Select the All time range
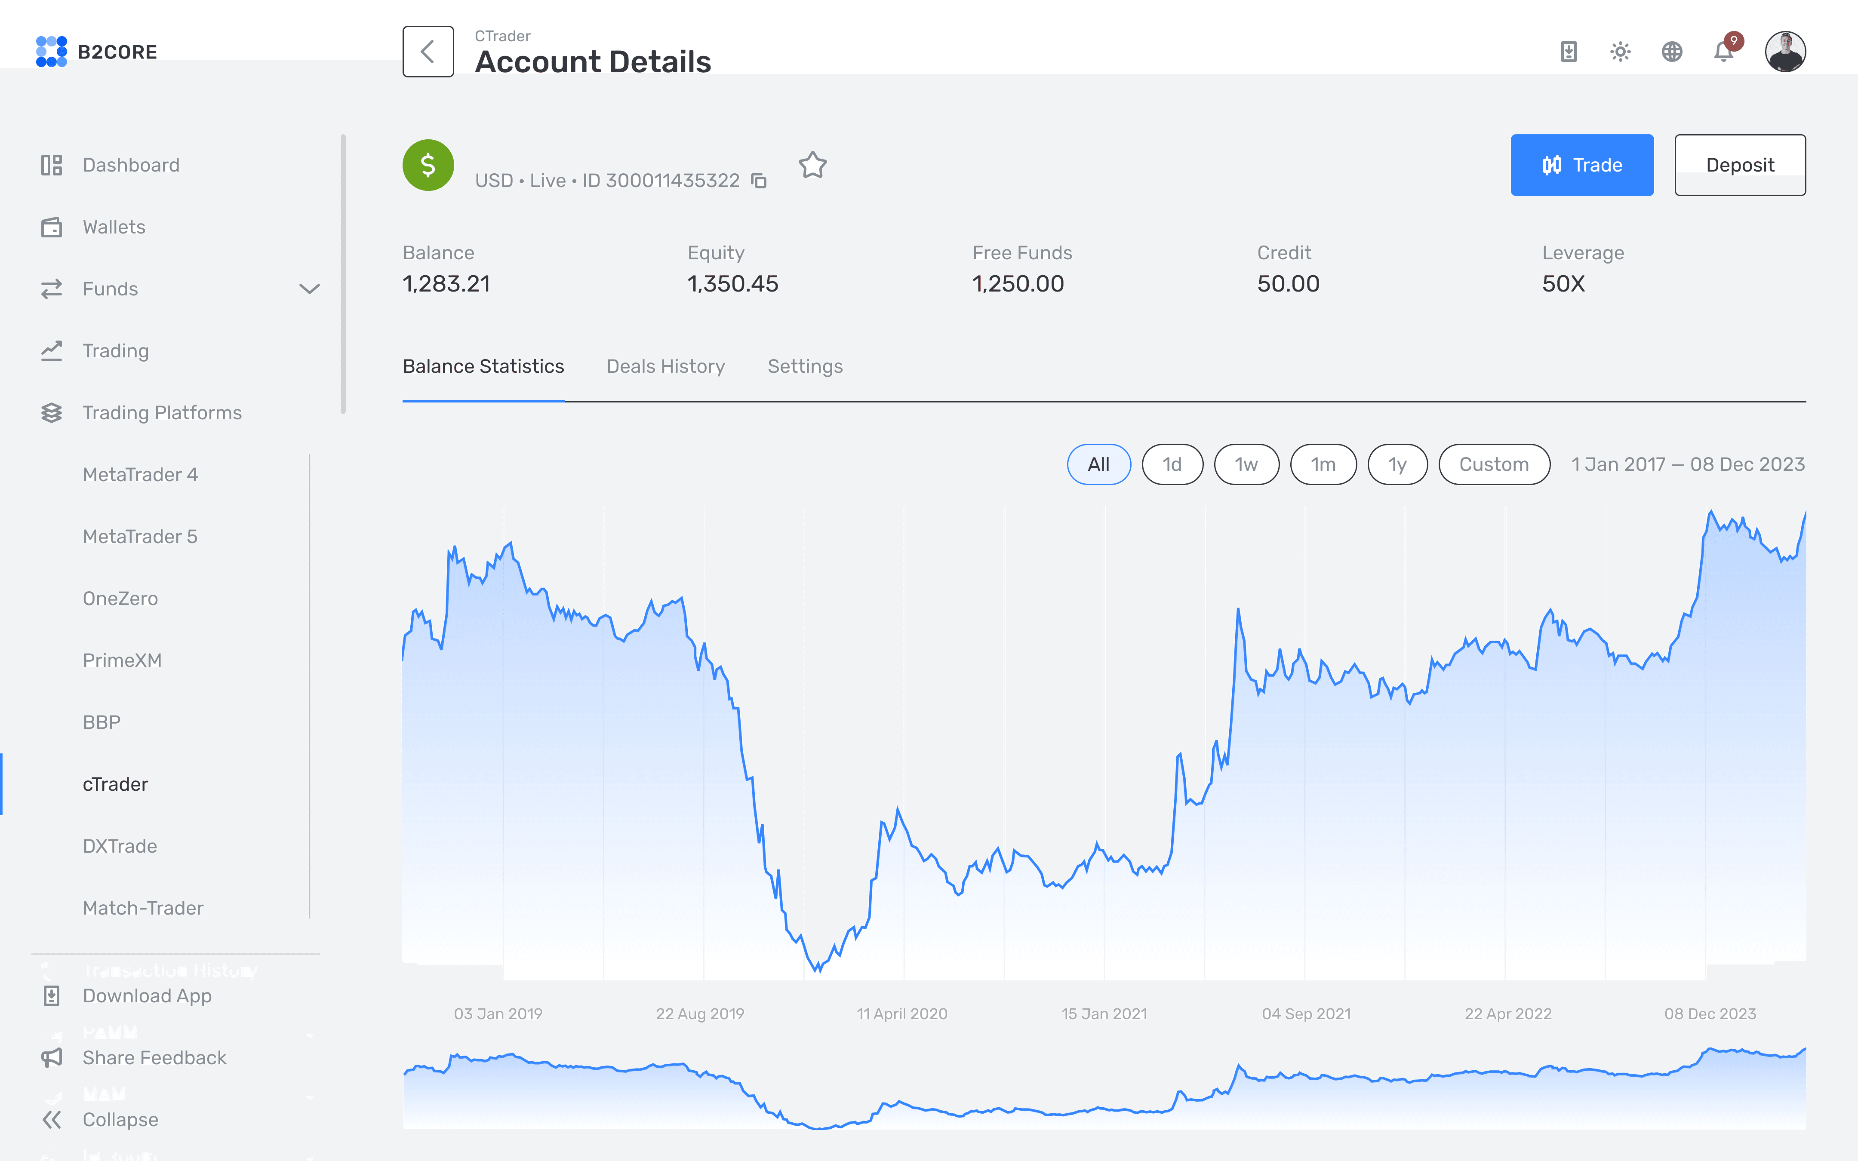 1099,464
